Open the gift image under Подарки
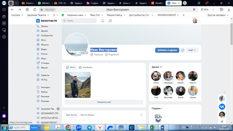This screenshot has width=233, height=131. click(158, 118)
